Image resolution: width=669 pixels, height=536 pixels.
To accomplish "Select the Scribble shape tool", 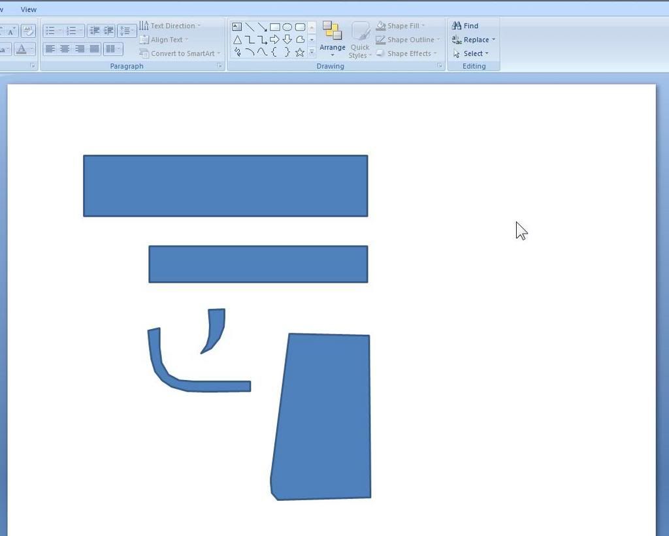I will [x=237, y=52].
